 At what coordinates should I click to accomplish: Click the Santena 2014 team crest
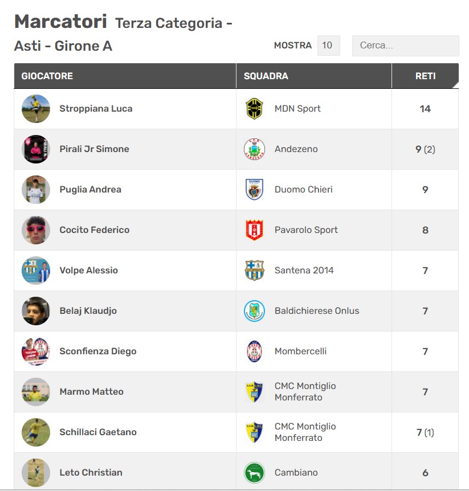point(254,271)
